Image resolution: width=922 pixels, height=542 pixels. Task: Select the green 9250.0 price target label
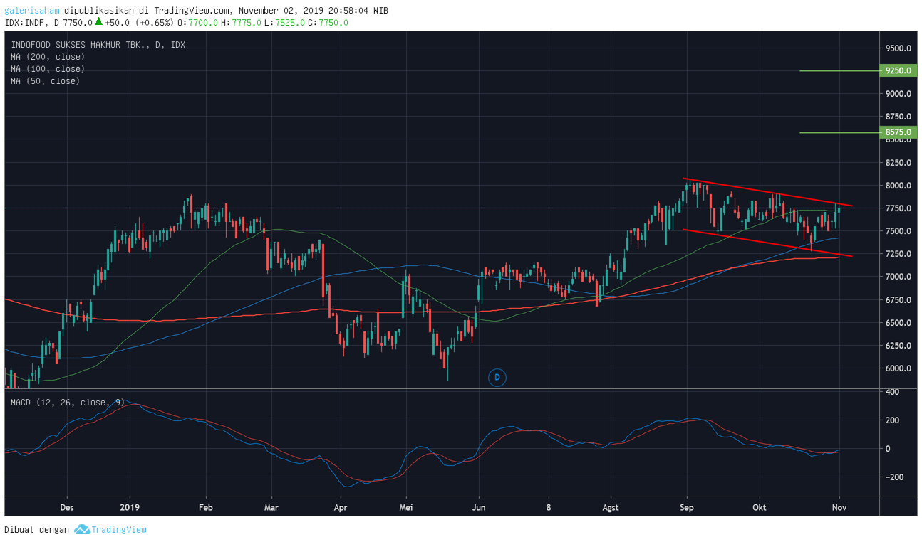tap(898, 71)
